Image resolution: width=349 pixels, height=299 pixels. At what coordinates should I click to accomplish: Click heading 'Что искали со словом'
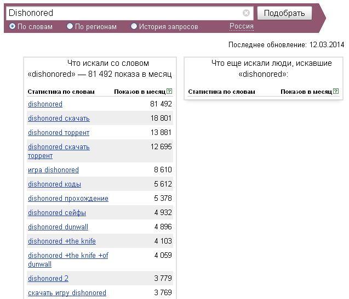coord(108,63)
